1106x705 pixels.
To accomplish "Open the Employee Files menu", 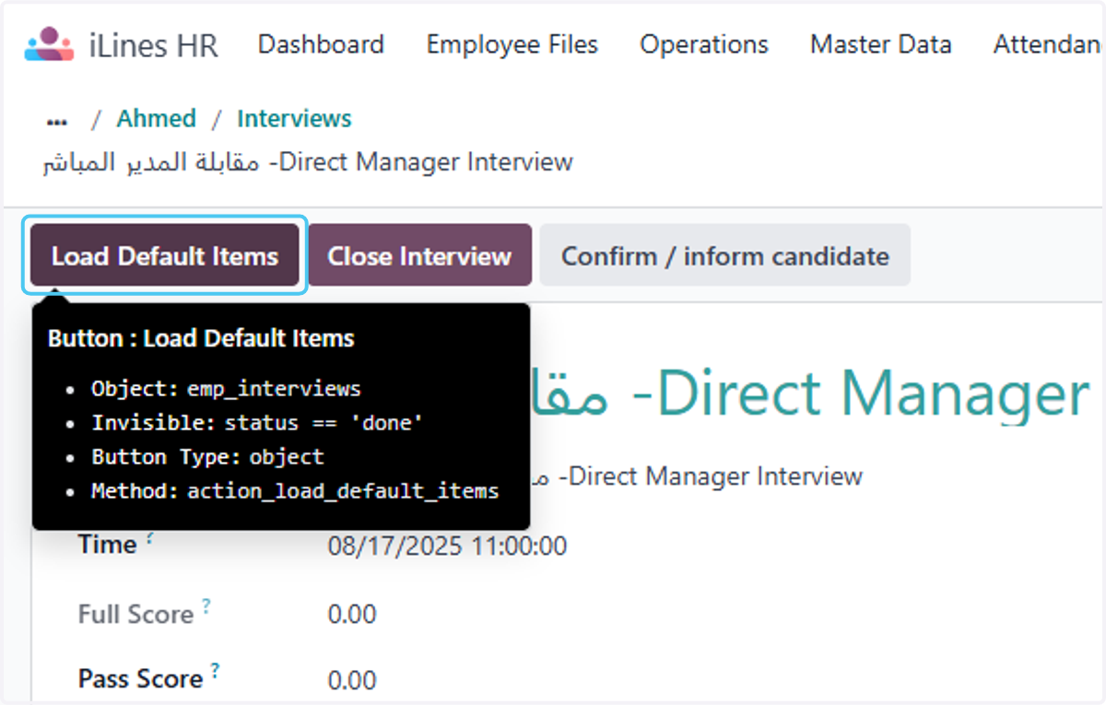I will click(512, 44).
